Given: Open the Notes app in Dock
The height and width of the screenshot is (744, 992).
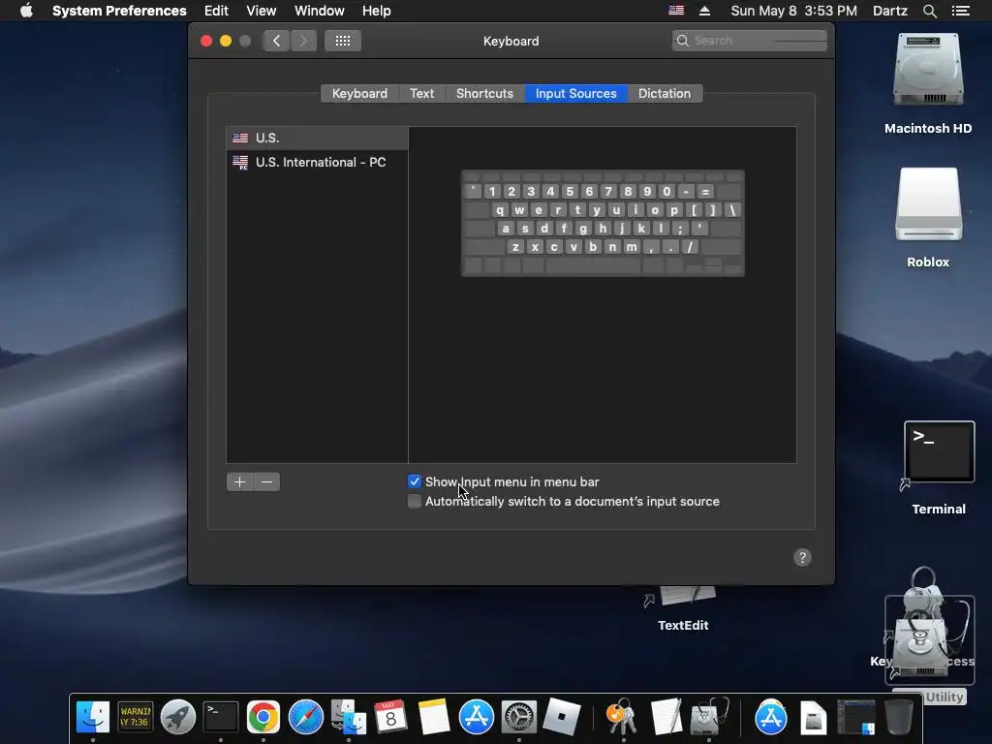Looking at the screenshot, I should point(433,718).
